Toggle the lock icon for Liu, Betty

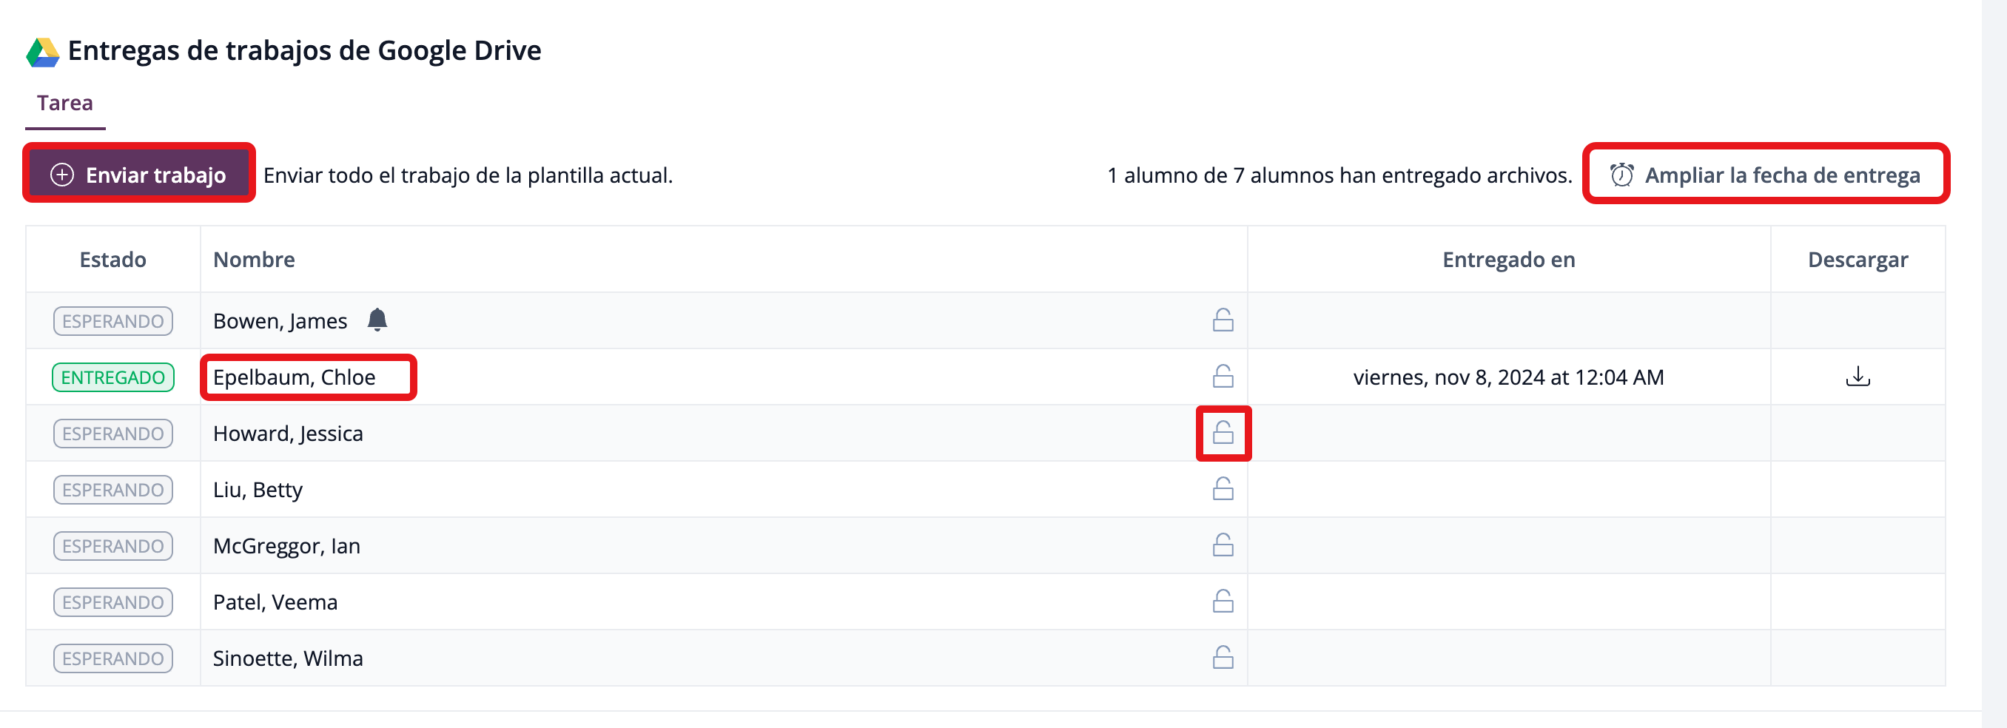tap(1223, 489)
